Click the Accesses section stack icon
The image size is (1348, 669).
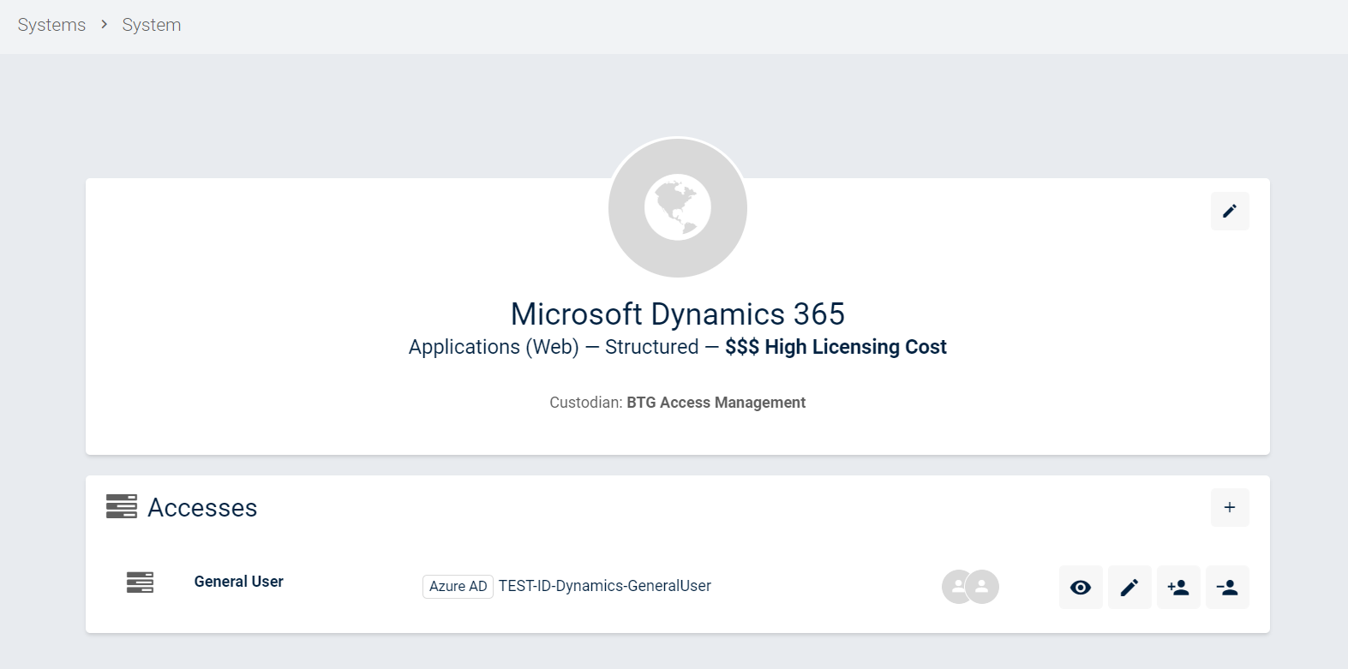121,506
